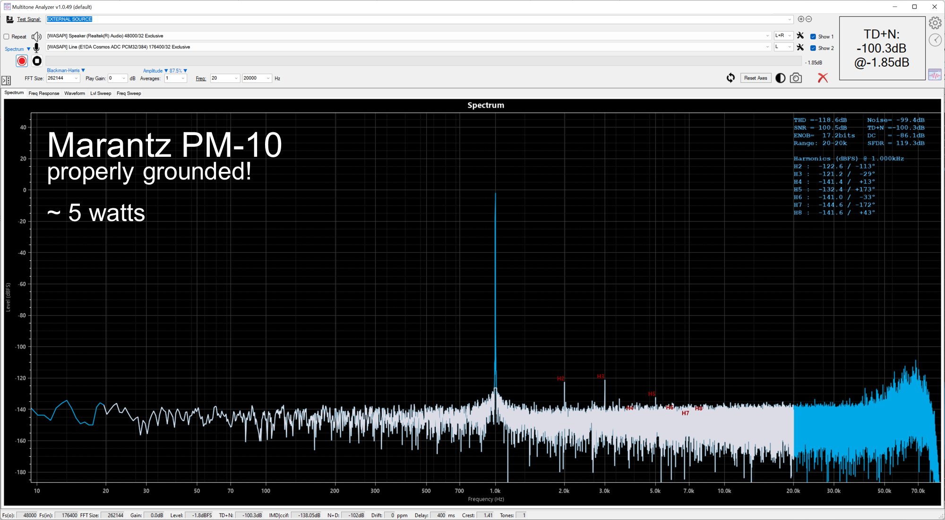Stop capture with the black stop button
945x520 pixels.
click(37, 61)
